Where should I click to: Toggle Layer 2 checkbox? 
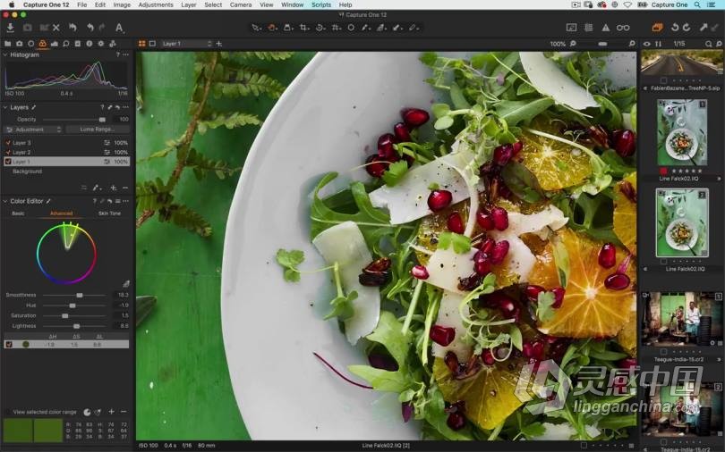click(8, 152)
